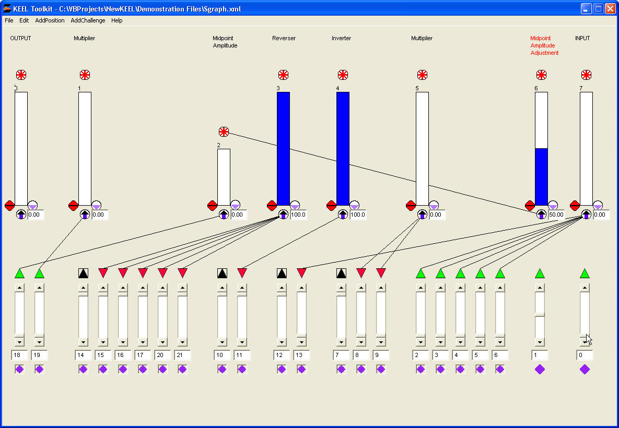The image size is (619, 428).
Task: Click red stop-sign icon beside Inverter bar 4
Action: tap(331, 206)
